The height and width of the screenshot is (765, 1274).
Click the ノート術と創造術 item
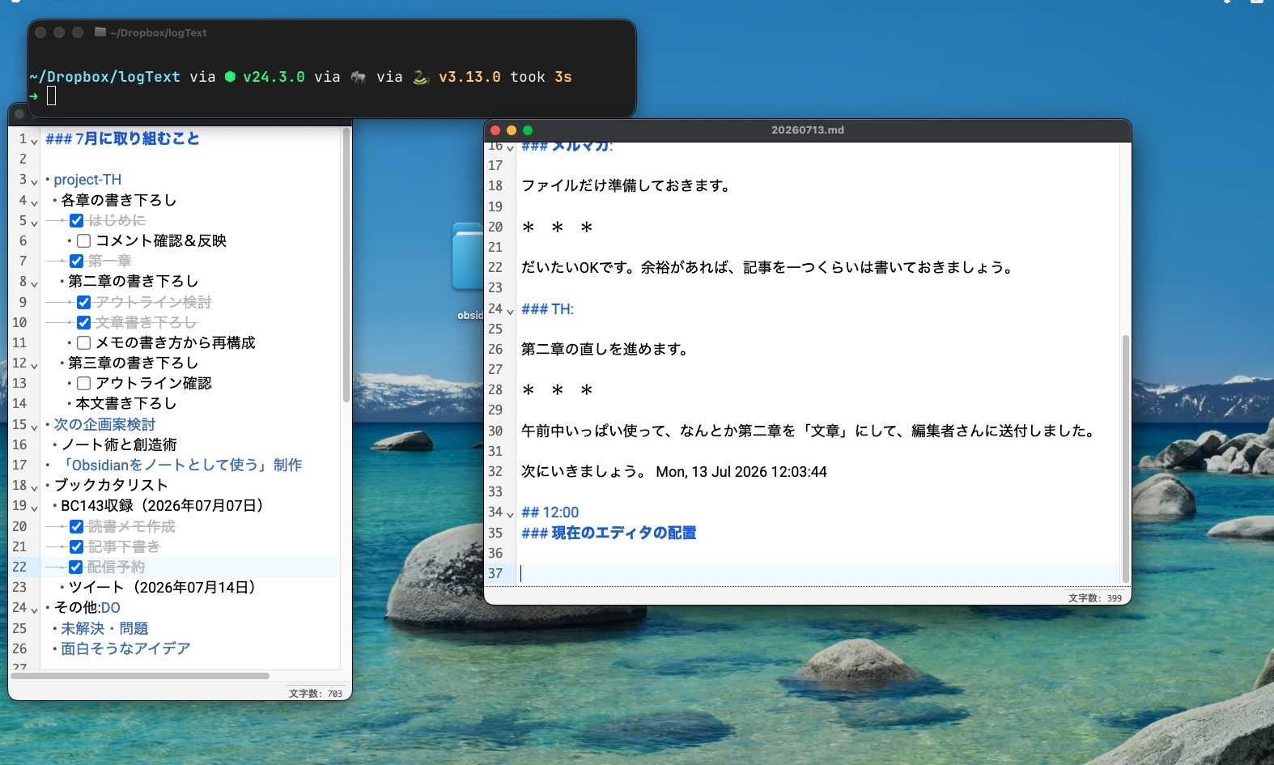click(119, 444)
